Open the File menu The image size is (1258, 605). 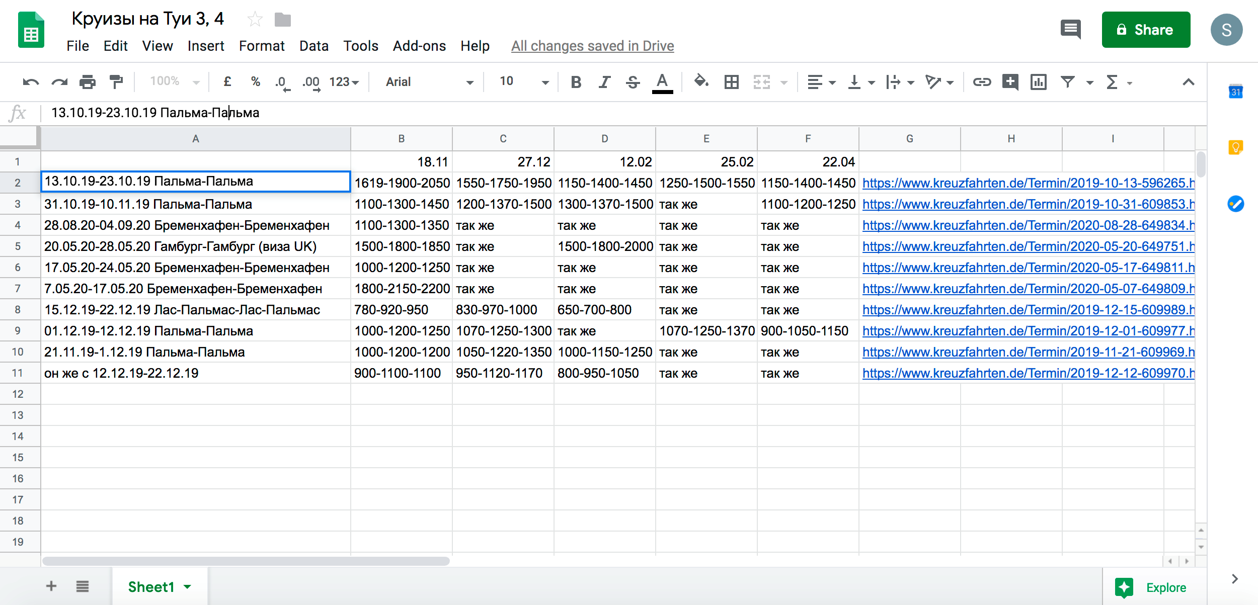[77, 46]
